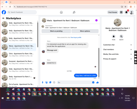Click the large listing photo in right panel
The image size is (137, 109).
[x=118, y=22]
